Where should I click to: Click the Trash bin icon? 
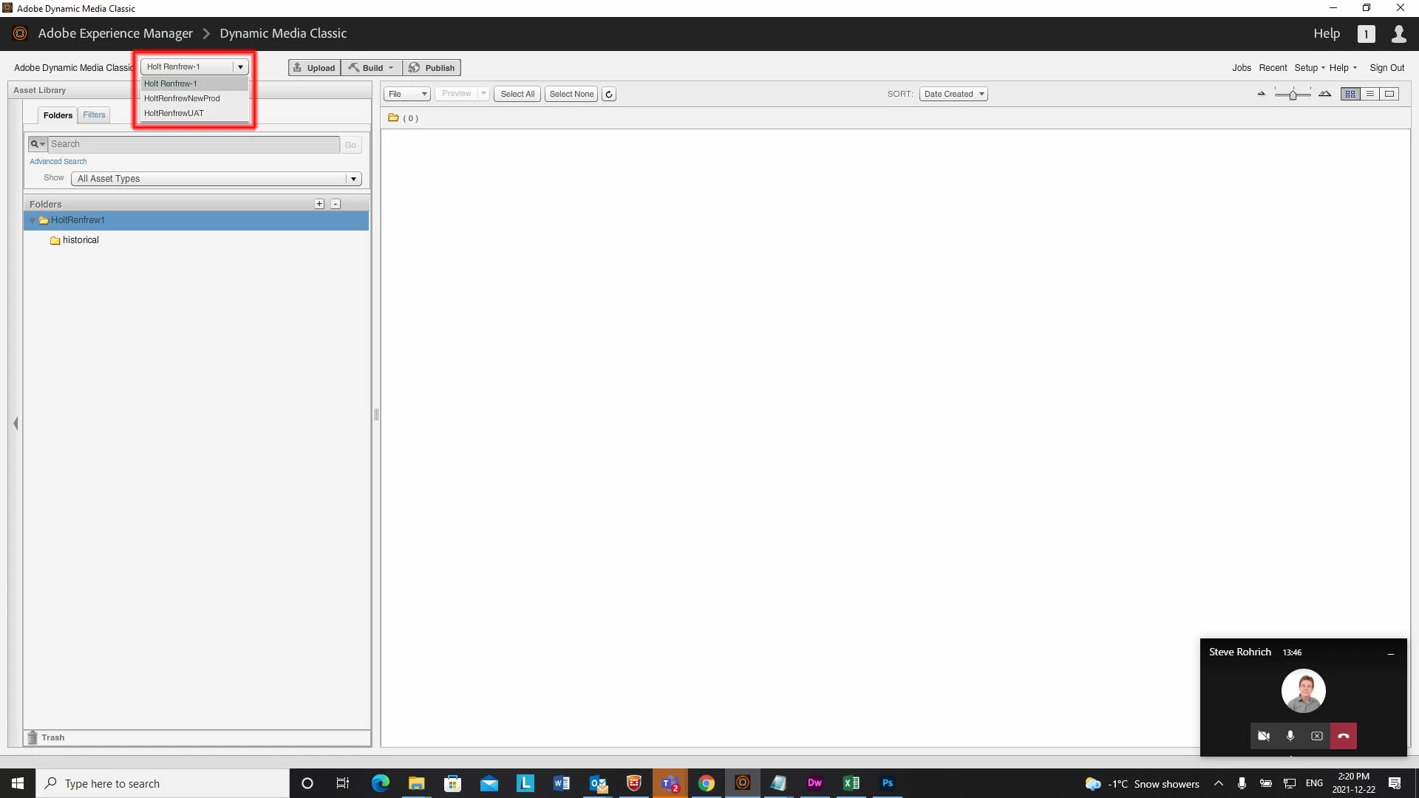[x=33, y=737]
